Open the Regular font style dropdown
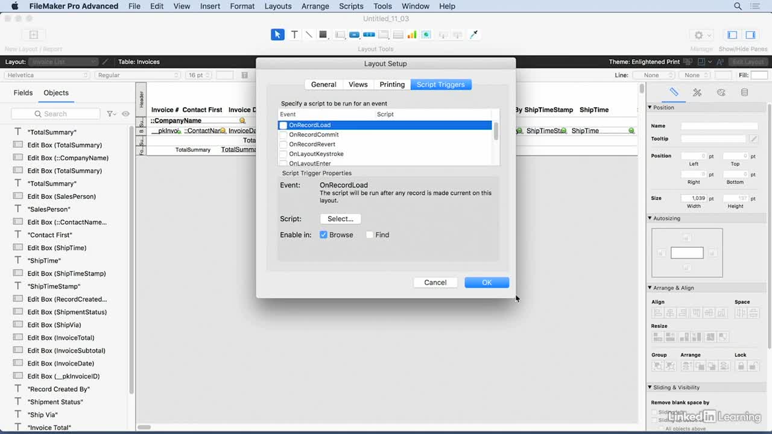This screenshot has height=434, width=772. pos(138,75)
